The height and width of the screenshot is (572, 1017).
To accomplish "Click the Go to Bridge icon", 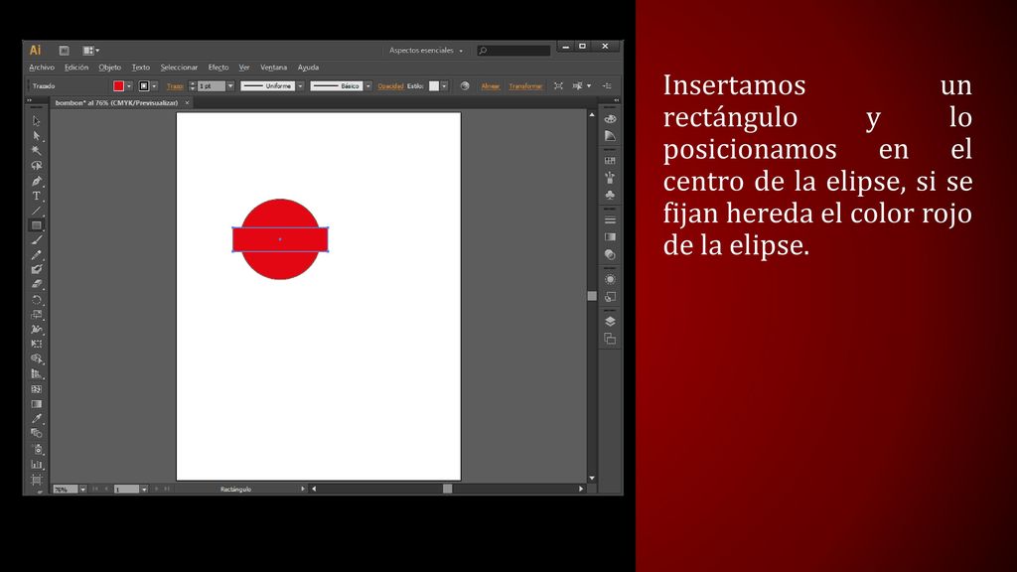I will (65, 50).
